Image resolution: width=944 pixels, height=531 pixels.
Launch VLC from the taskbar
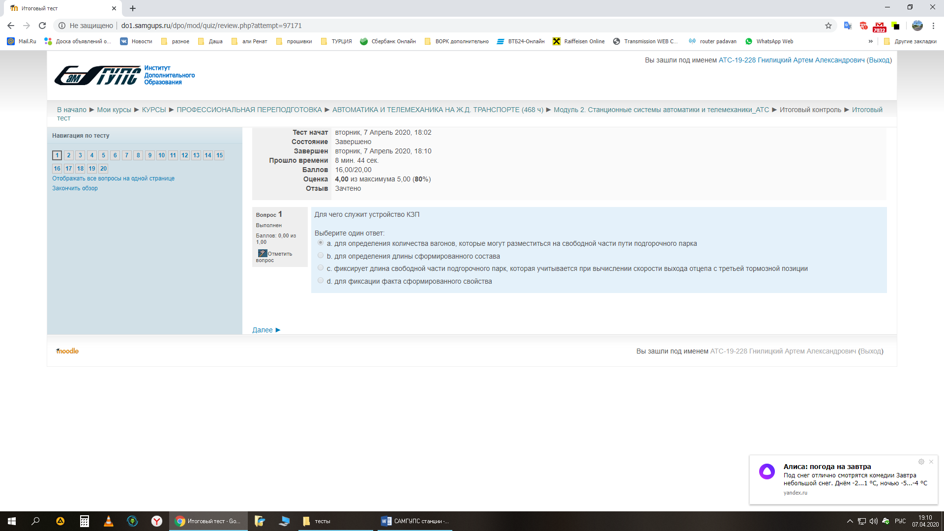[109, 521]
